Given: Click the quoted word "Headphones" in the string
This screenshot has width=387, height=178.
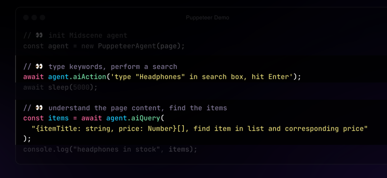Looking at the screenshot, I should click(160, 77).
